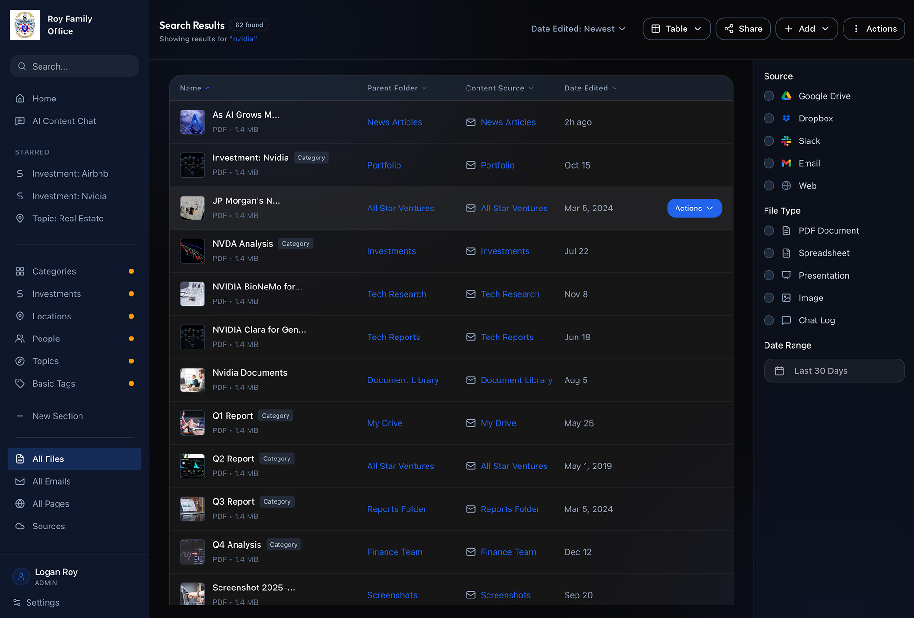Click the Google Drive source icon

[786, 96]
